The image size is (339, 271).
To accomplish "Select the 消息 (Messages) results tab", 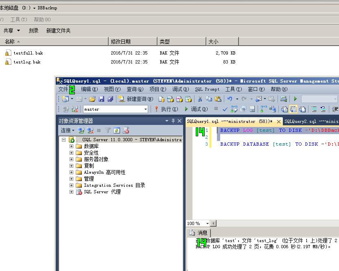I will click(199, 233).
